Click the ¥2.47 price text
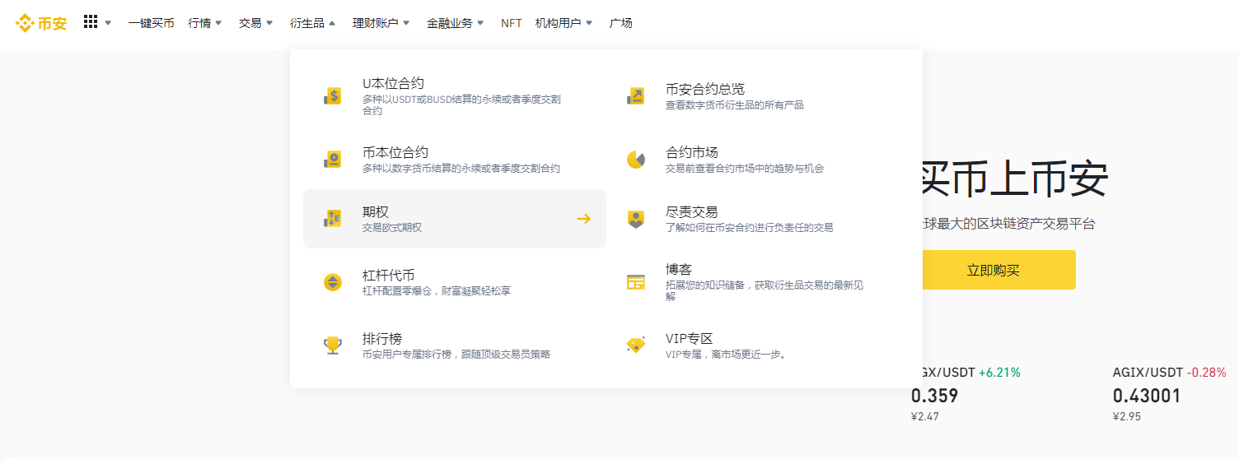 (925, 416)
